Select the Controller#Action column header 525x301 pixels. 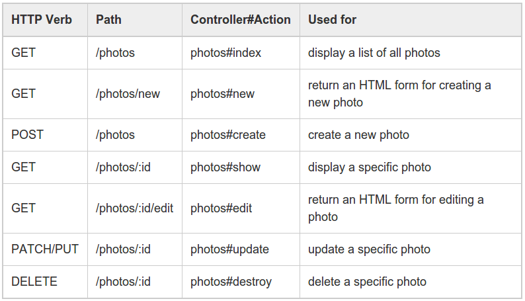[241, 20]
